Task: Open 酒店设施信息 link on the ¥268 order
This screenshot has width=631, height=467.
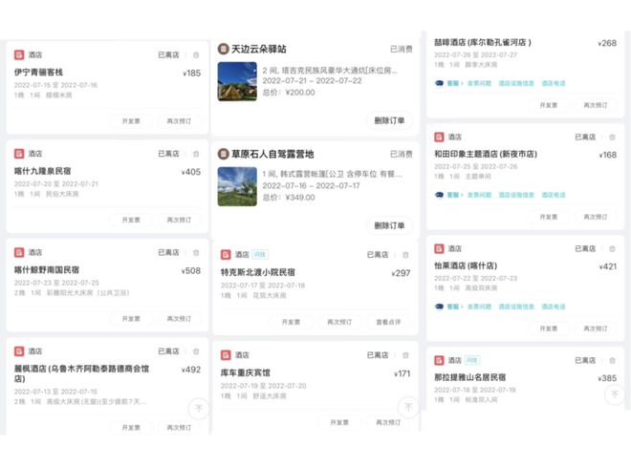Action: pos(516,83)
